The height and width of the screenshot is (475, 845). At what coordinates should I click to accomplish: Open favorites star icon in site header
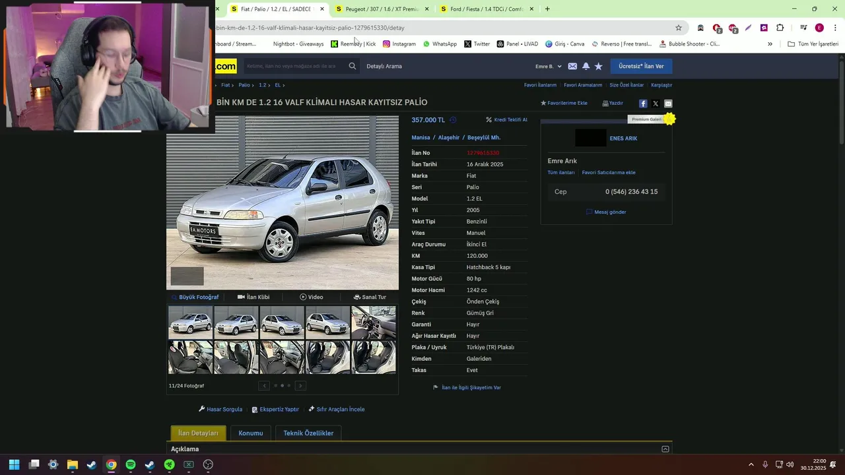pos(599,66)
